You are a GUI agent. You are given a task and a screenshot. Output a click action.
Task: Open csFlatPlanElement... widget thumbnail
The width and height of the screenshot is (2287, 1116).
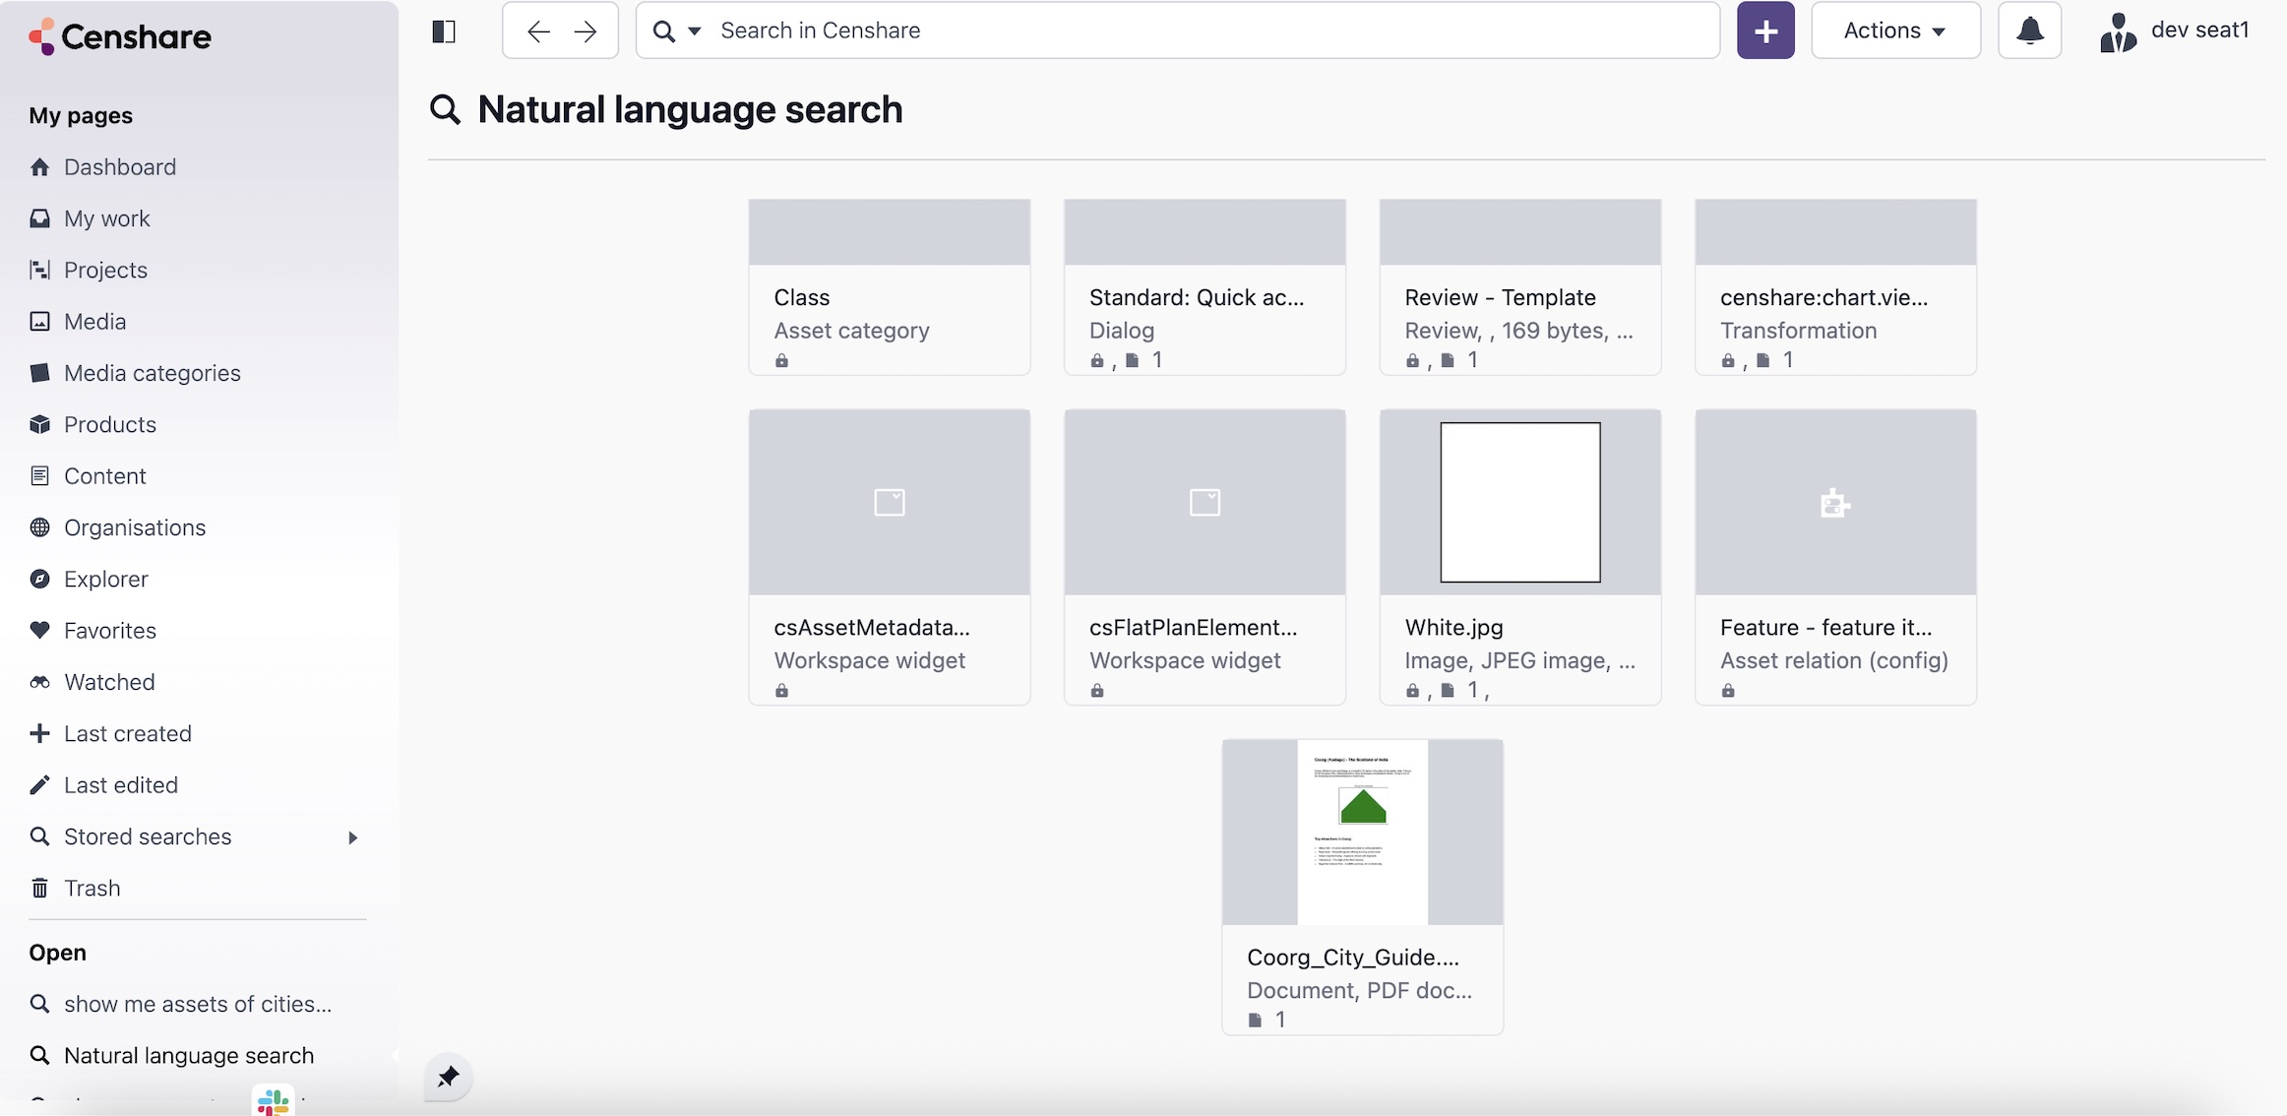coord(1205,502)
